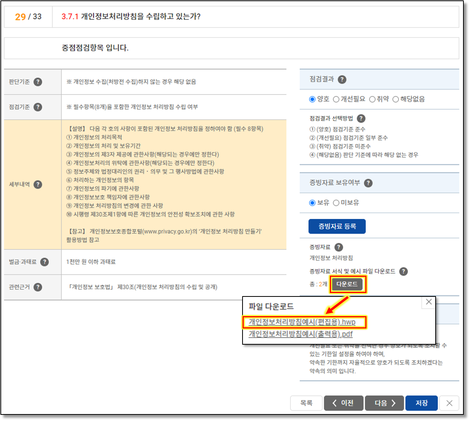
Task: Choose 미보유 for evidence possession
Action: (336, 203)
